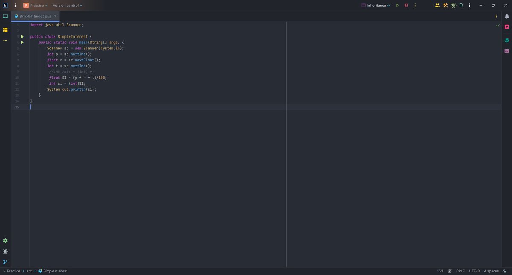Viewport: 512px width, 275px height.
Task: Toggle the read-only lock icon
Action: 505,271
